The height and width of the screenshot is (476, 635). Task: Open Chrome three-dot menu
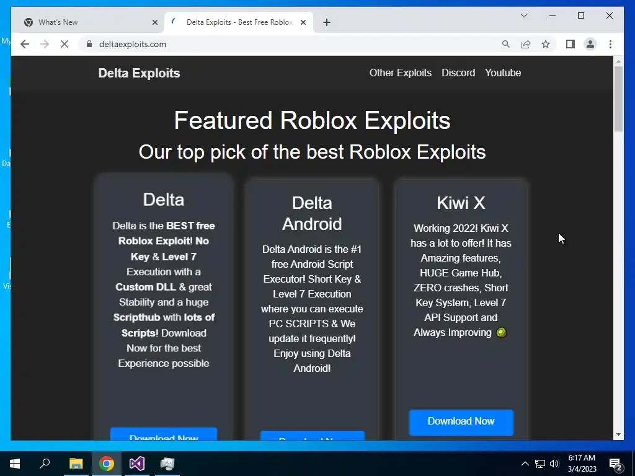click(x=610, y=44)
